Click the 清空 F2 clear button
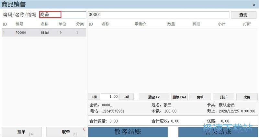Viewport: 259px width, 138px height. (x=154, y=97)
